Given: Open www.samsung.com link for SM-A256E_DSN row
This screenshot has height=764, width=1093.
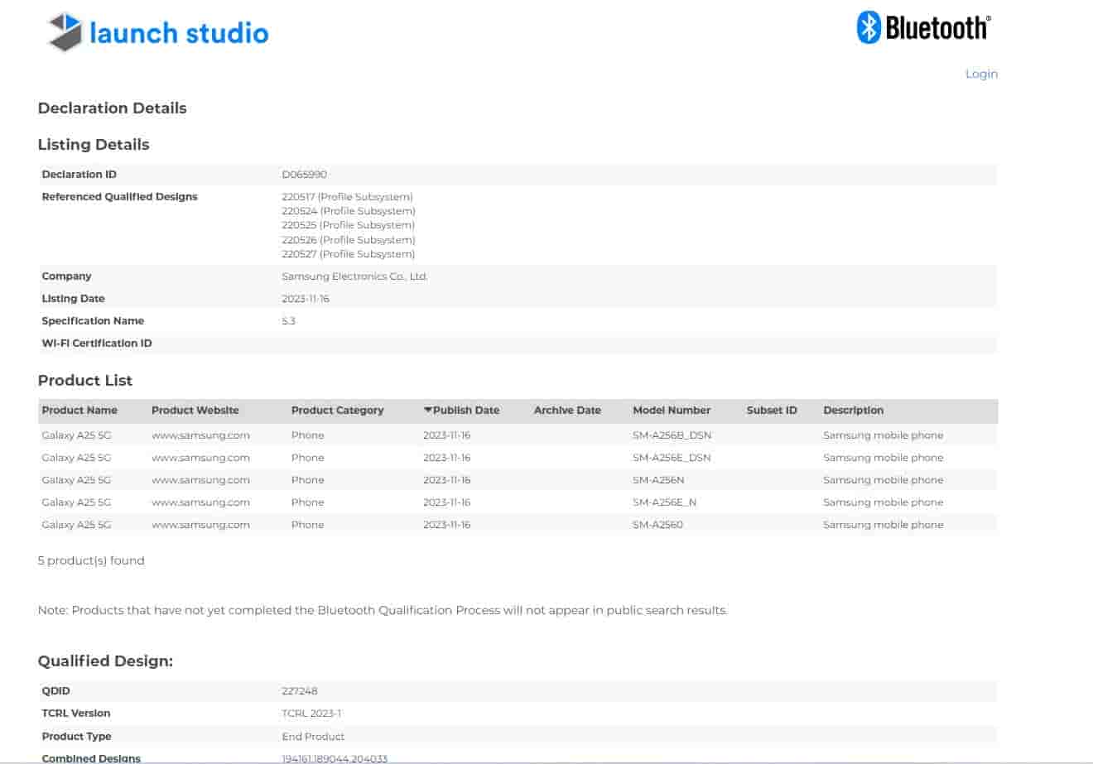Looking at the screenshot, I should point(200,458).
